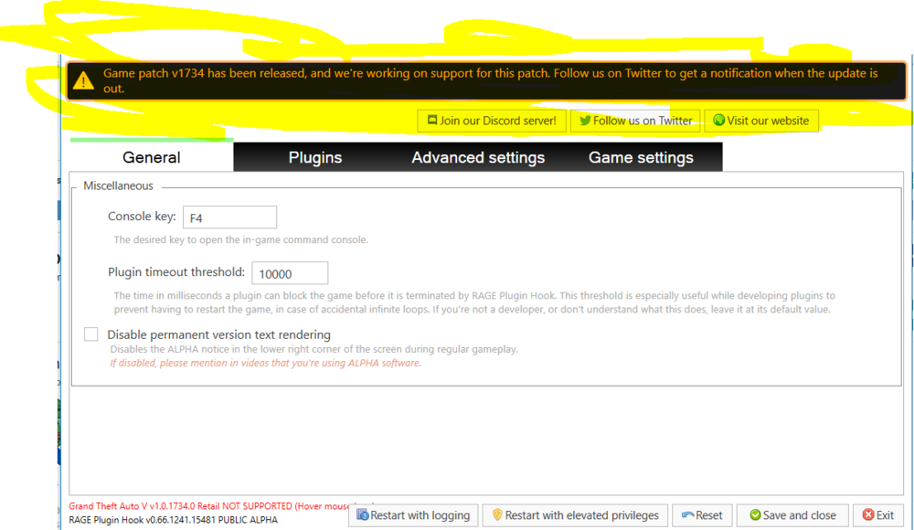Click the Reset arrow icon
Screen dimensions: 914x530
tap(688, 514)
